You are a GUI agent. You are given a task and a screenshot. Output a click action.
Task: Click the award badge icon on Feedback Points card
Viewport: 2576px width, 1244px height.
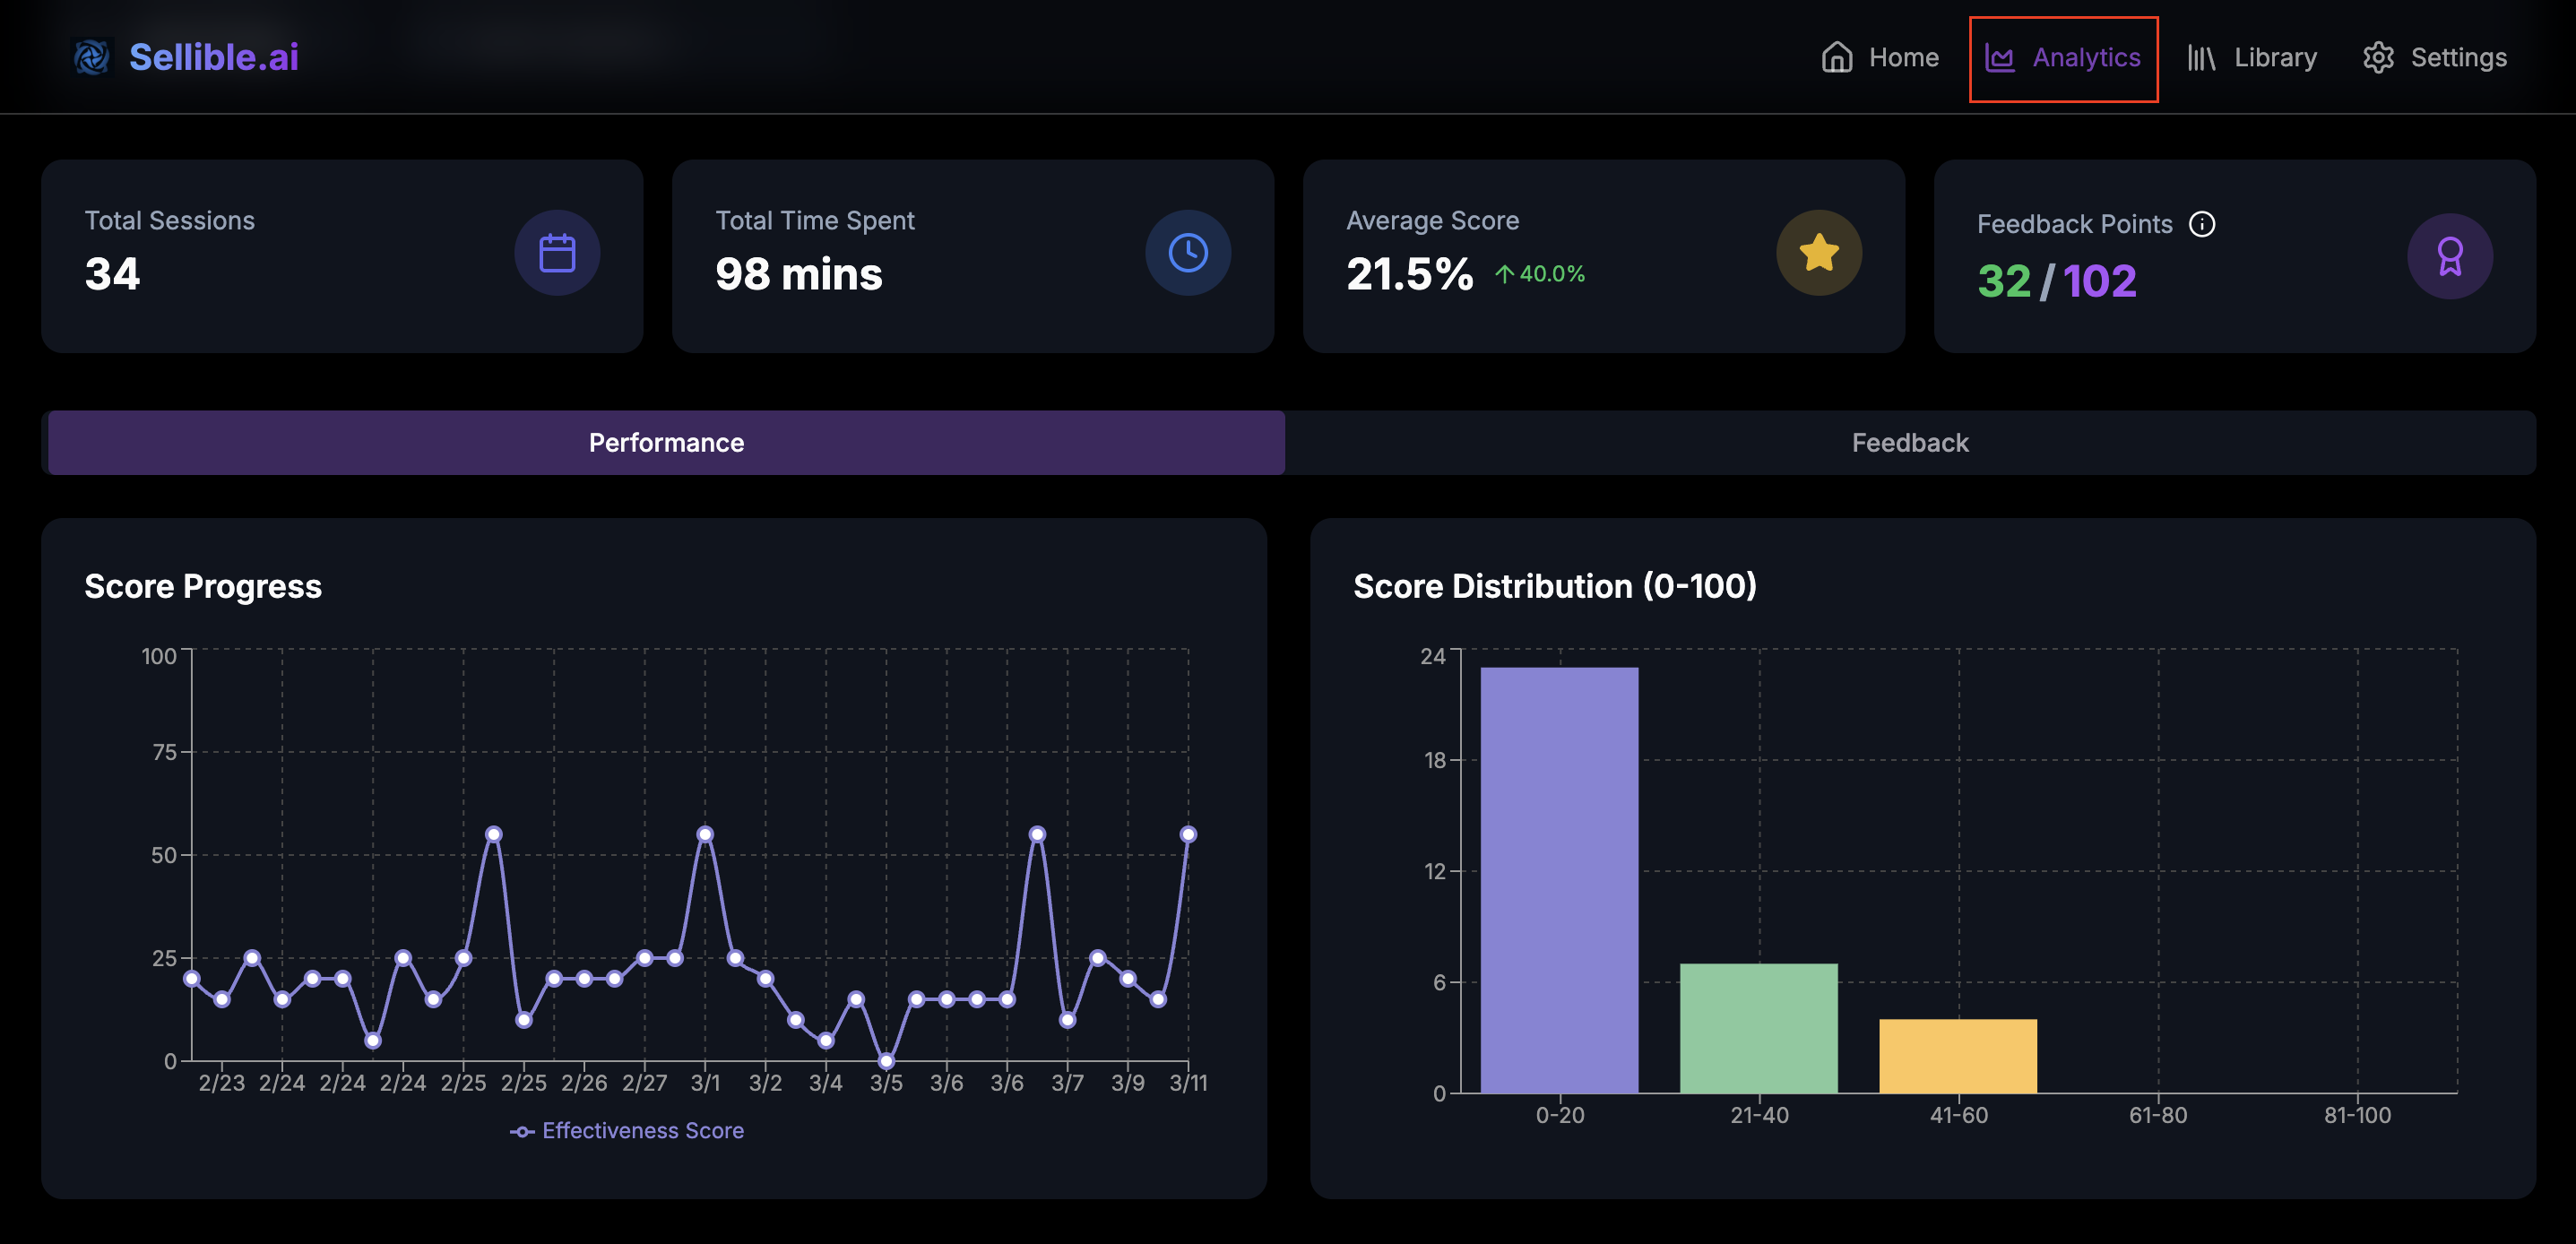coord(2447,255)
